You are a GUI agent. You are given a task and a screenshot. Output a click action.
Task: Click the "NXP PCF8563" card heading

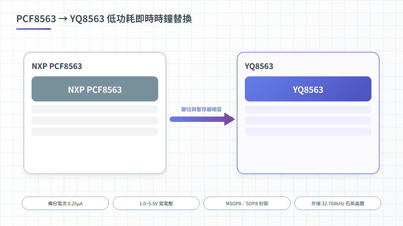pyautogui.click(x=57, y=66)
